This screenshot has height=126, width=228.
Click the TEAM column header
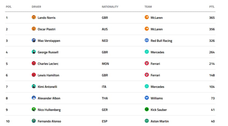click(x=148, y=7)
